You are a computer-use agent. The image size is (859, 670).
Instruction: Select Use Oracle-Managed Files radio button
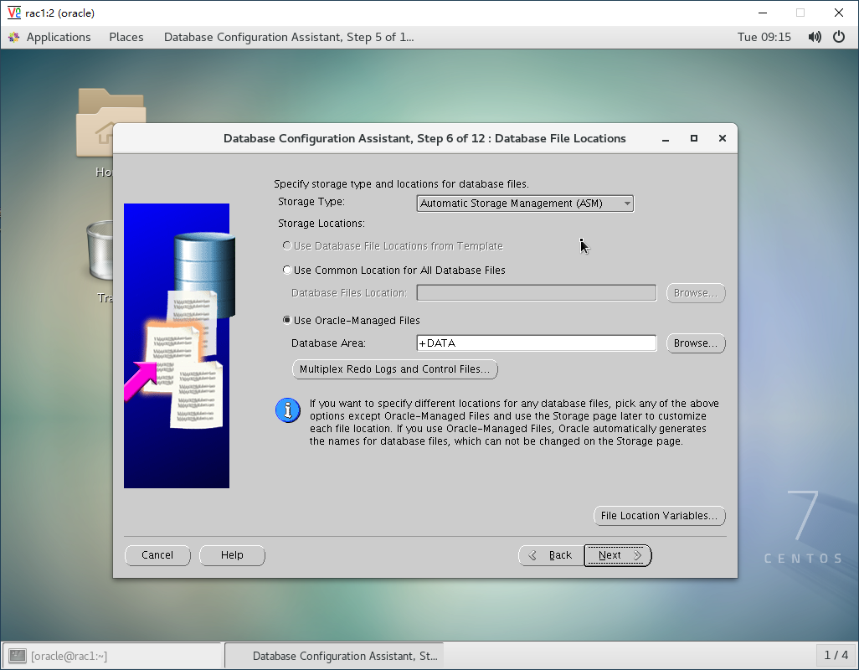point(286,320)
